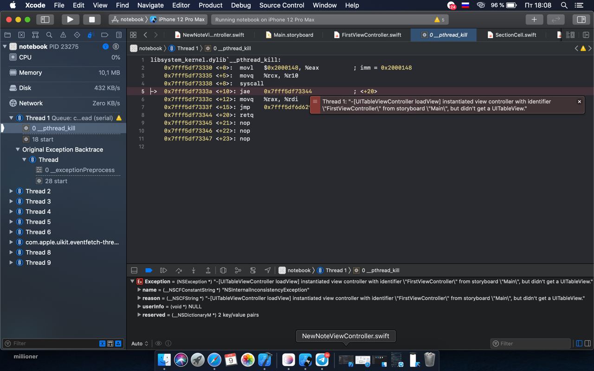
Task: Expand Thread 6 disclosure triangle
Action: click(x=11, y=232)
